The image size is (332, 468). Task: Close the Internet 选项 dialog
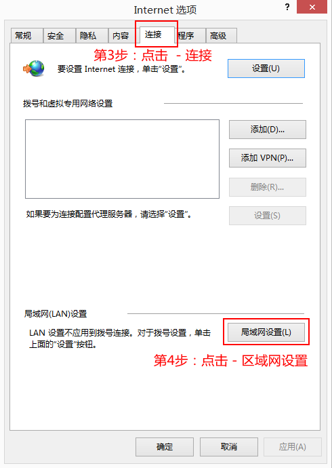click(x=312, y=7)
